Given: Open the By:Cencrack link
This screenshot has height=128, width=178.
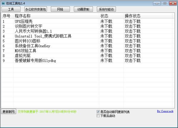Looking at the screenshot, I should click(x=165, y=111).
